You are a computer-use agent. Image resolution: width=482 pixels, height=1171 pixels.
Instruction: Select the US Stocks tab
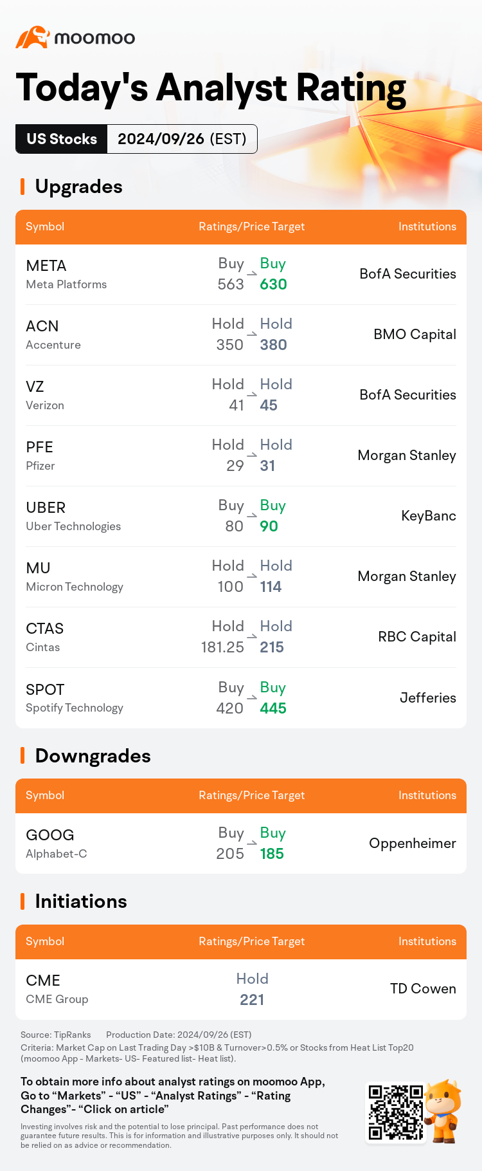[62, 139]
